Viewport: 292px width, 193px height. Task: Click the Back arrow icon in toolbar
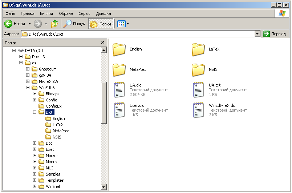tap(9, 24)
